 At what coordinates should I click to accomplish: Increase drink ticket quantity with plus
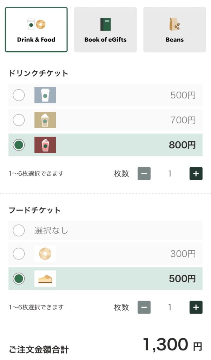pos(196,174)
